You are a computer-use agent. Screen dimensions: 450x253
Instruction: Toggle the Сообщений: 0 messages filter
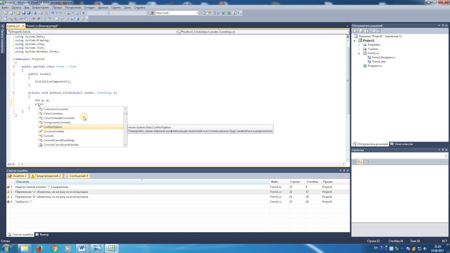(x=77, y=176)
